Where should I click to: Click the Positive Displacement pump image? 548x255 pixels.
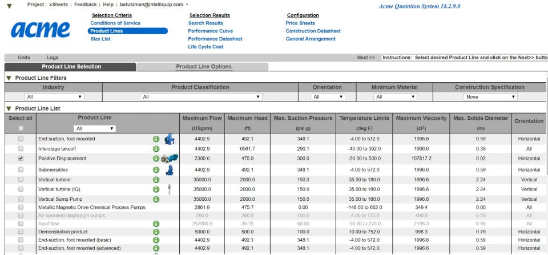[x=170, y=159]
